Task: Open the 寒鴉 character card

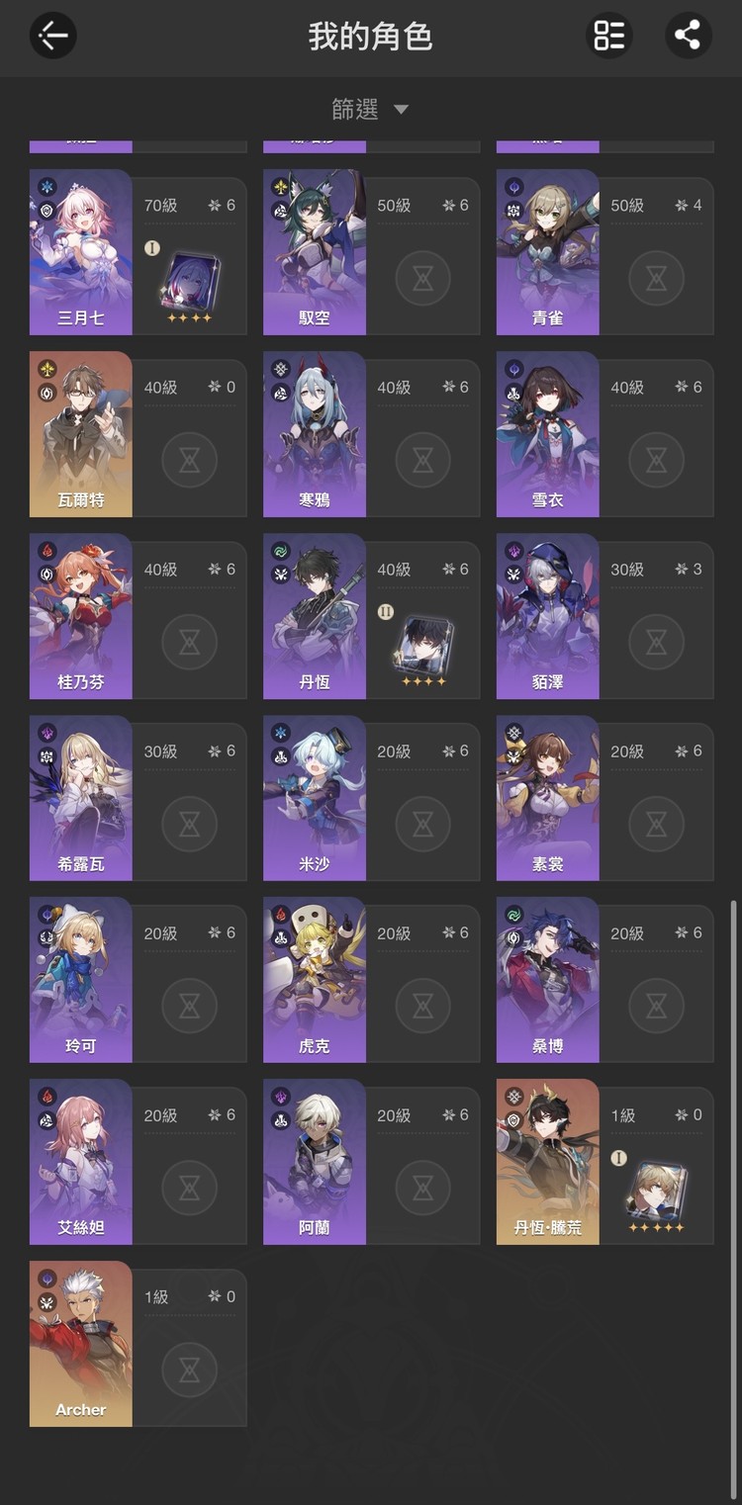Action: point(371,434)
